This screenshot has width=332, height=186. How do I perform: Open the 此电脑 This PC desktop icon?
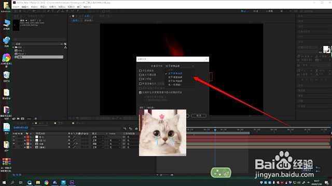pyautogui.click(x=6, y=24)
